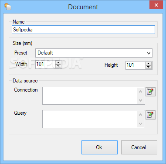Open the Preset dropdown showing Default
Image resolution: width=166 pixels, height=164 pixels.
pos(94,53)
